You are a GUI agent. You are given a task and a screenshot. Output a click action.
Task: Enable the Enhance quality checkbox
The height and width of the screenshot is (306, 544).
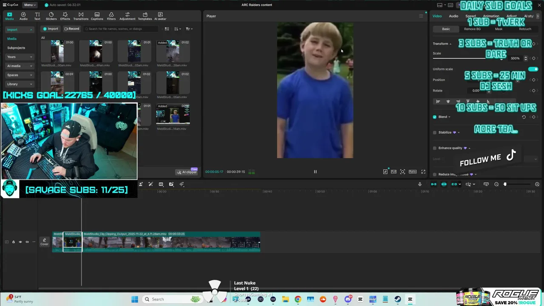434,148
